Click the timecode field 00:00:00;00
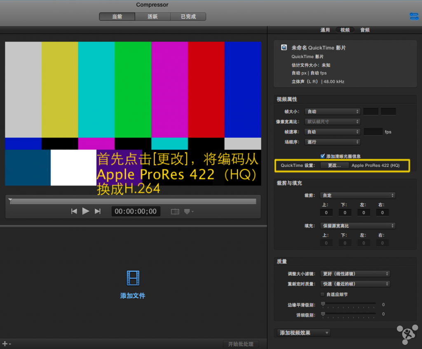 click(x=136, y=211)
